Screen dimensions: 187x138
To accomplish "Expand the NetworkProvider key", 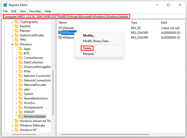I will point(16,85).
